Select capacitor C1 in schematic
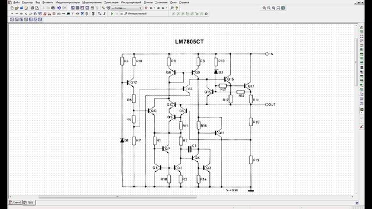The width and height of the screenshot is (372, 209). pyautogui.click(x=189, y=149)
